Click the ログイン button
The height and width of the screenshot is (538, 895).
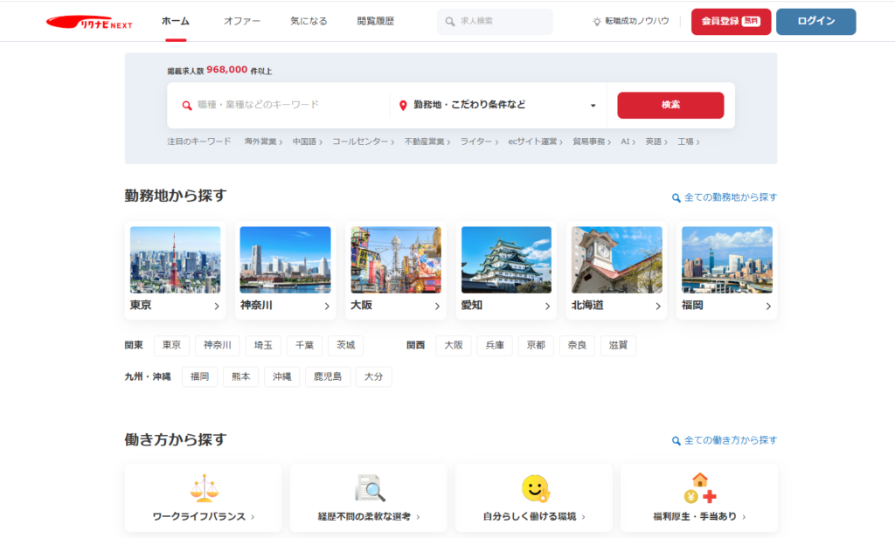pyautogui.click(x=815, y=22)
